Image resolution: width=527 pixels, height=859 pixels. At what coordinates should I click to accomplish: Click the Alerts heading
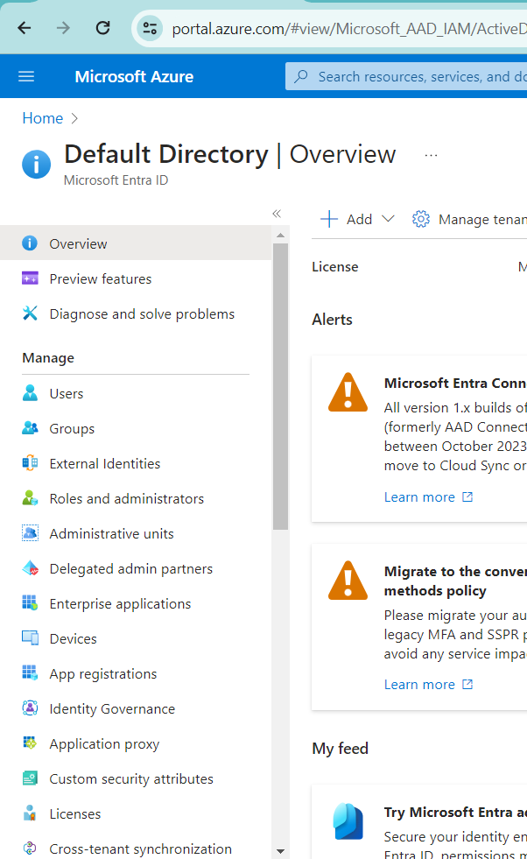tap(332, 320)
